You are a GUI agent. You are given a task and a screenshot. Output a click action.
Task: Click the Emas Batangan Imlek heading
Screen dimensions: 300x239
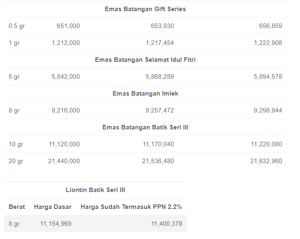tap(145, 94)
